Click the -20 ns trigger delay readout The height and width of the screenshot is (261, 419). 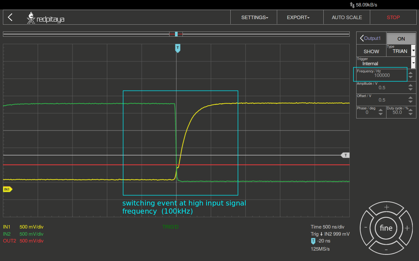pyautogui.click(x=323, y=241)
